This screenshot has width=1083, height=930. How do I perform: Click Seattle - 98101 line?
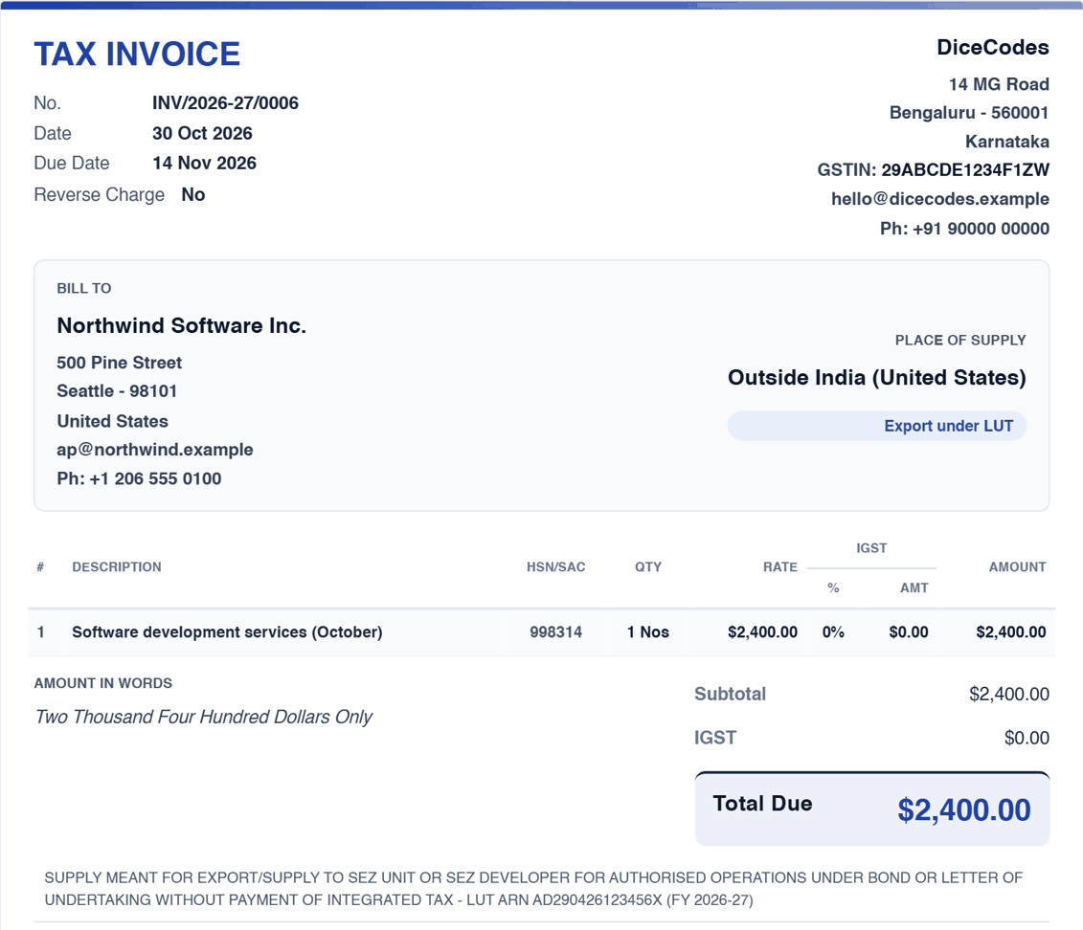(x=117, y=391)
